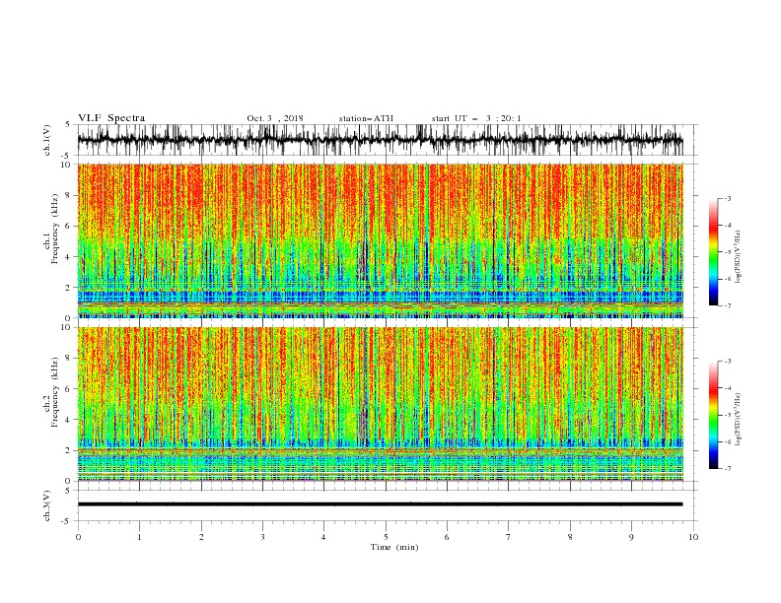Click the "9" tick label on the time axis
Image resolution: width=781 pixels, height=603 pixels.
[631, 537]
